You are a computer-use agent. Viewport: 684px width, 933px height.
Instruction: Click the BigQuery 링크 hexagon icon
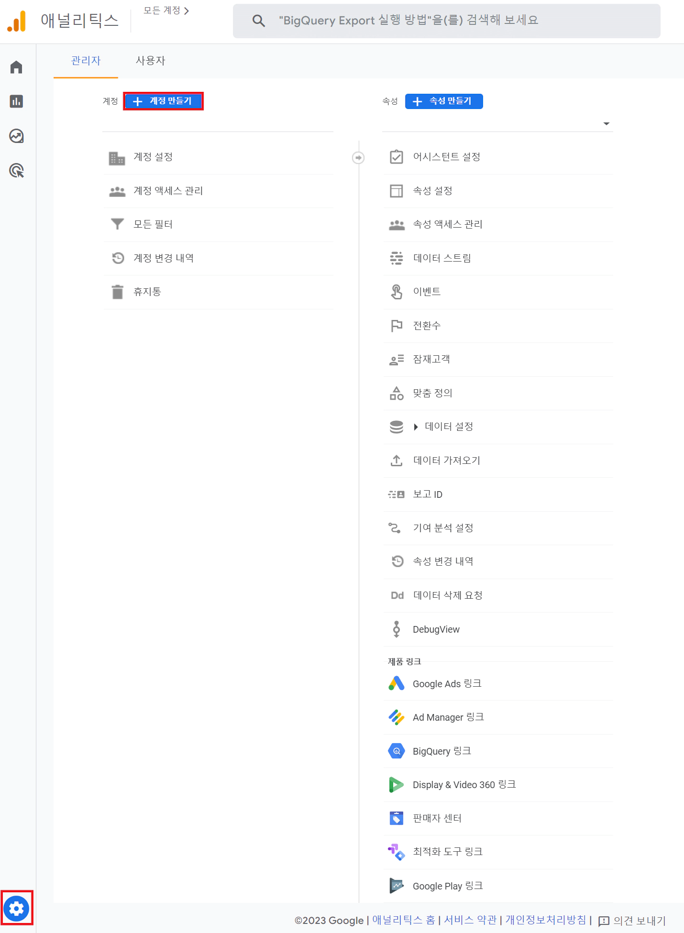[397, 751]
